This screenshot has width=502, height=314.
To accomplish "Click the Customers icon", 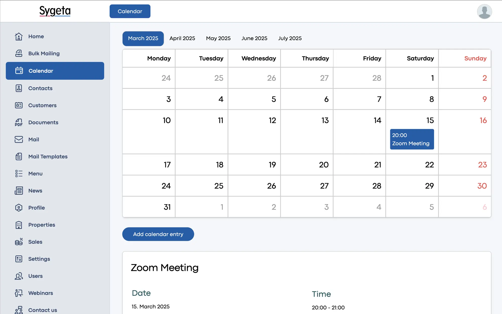I will click(19, 105).
